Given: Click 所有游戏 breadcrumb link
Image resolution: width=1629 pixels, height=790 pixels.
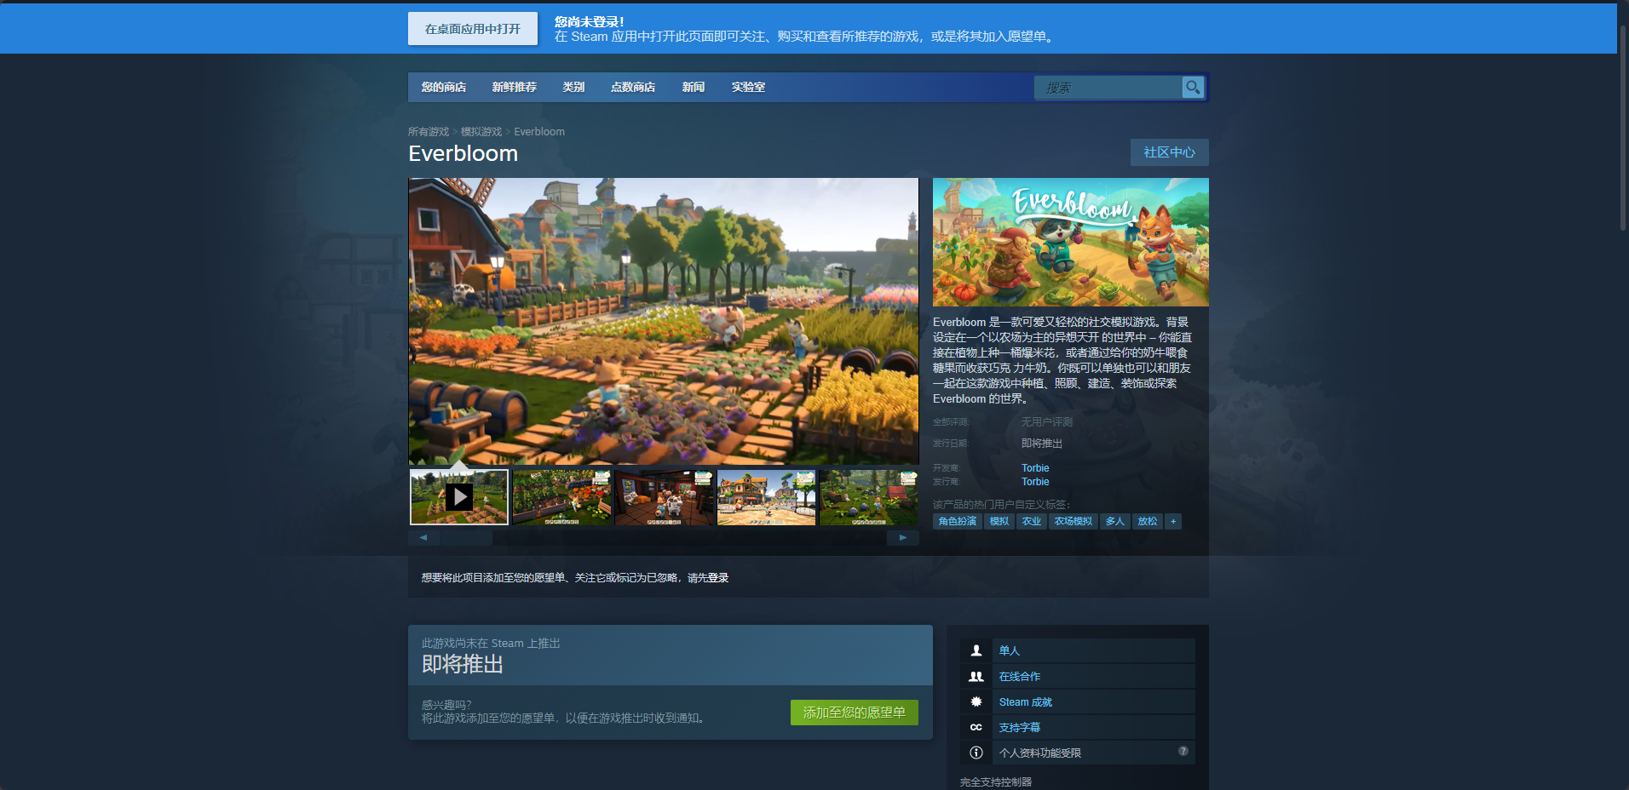Looking at the screenshot, I should pyautogui.click(x=429, y=132).
